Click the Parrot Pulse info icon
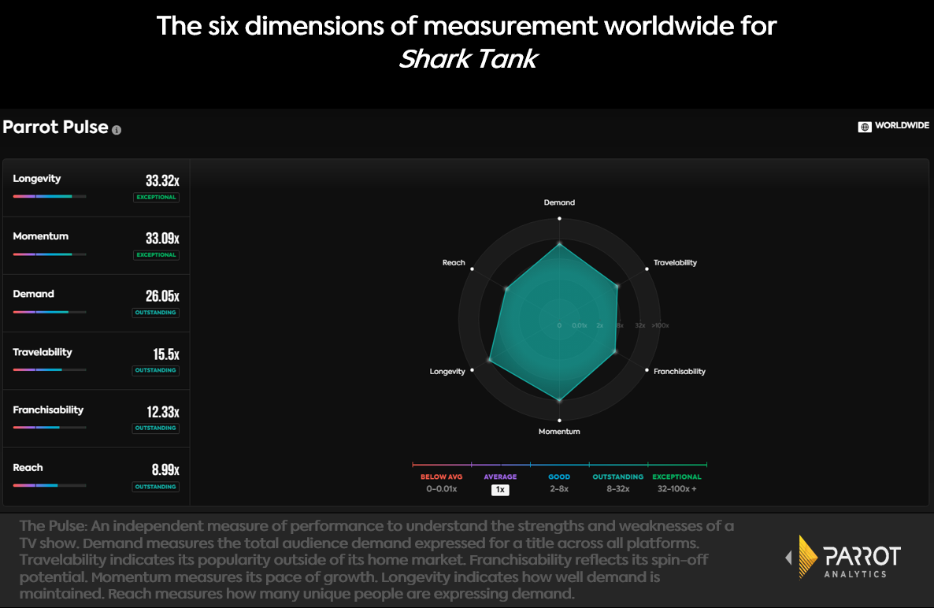 click(117, 130)
